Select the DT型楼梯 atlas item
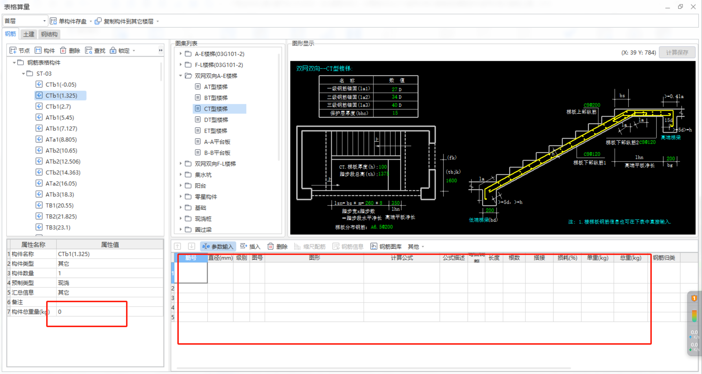 click(x=216, y=120)
